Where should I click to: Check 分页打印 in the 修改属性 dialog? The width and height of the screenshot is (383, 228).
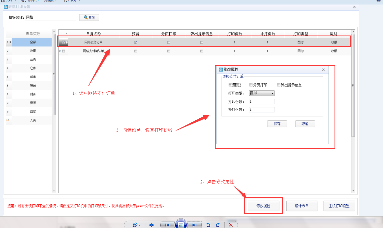tap(251, 85)
